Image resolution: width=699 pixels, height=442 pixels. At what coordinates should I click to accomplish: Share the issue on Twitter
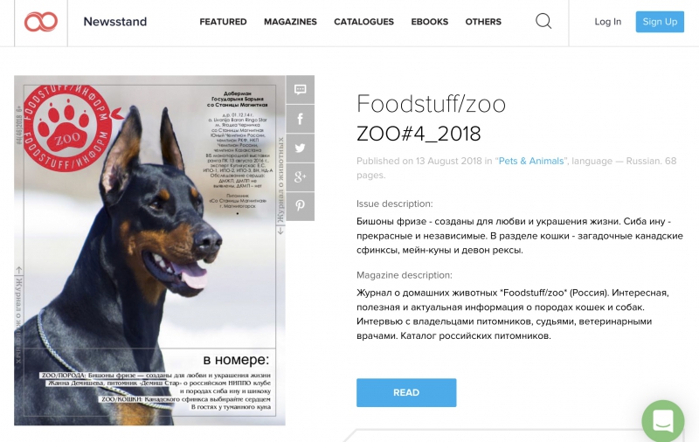point(300,148)
